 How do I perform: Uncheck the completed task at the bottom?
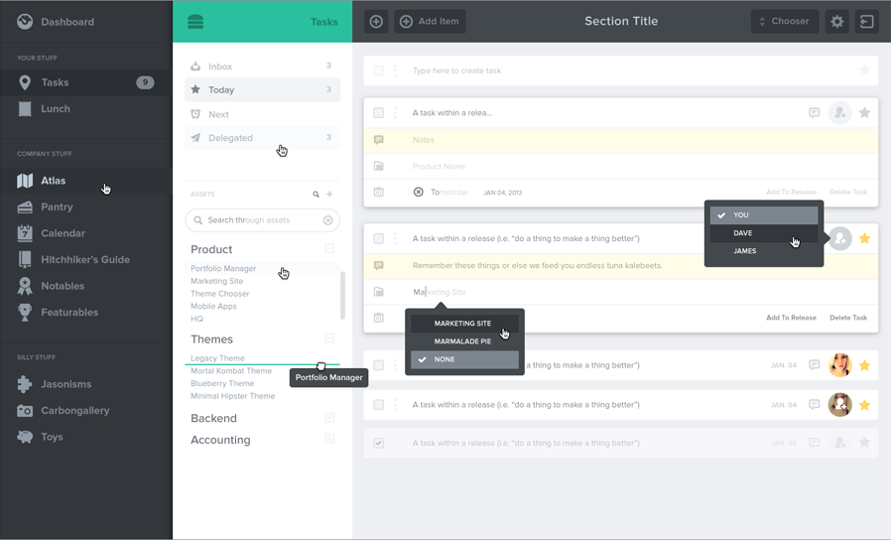pos(379,443)
